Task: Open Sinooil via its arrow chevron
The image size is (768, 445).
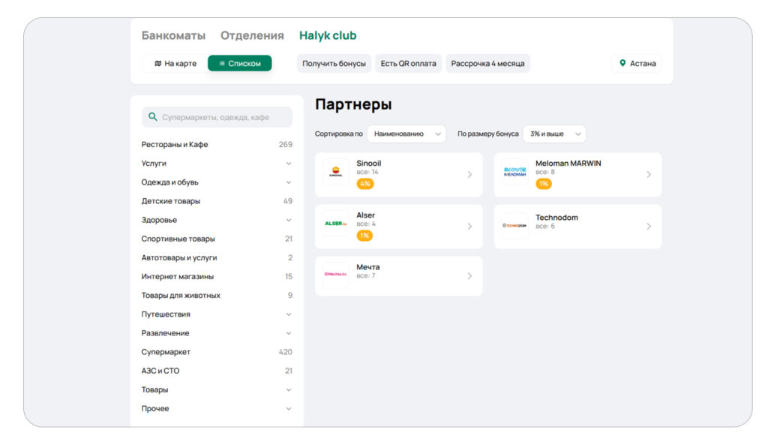Action: [469, 174]
